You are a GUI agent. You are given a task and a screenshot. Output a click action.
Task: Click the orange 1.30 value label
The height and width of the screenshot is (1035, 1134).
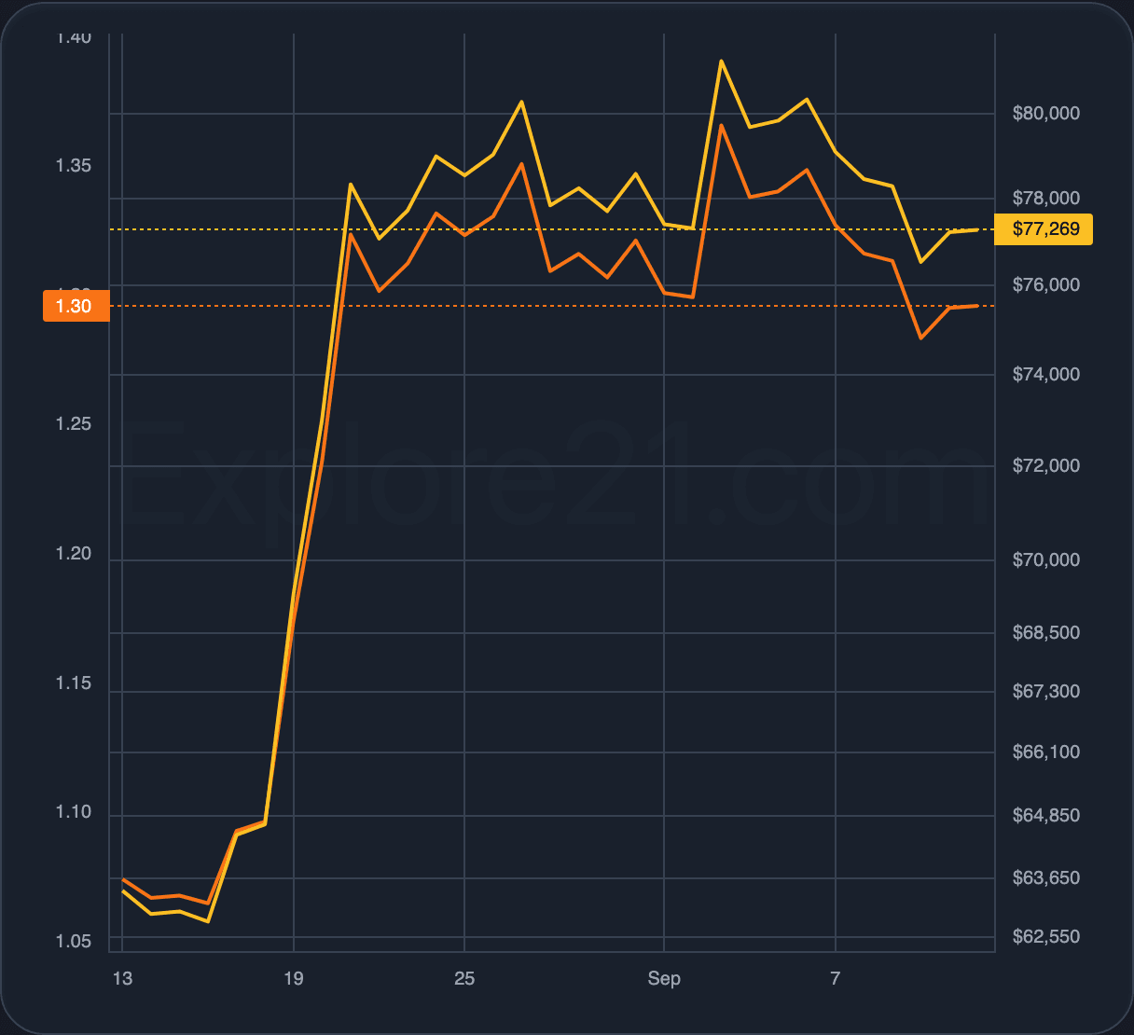coord(76,306)
